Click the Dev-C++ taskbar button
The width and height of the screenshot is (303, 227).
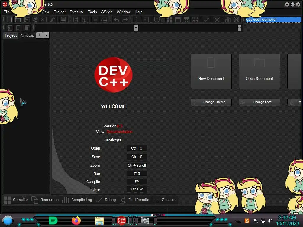click(122, 220)
